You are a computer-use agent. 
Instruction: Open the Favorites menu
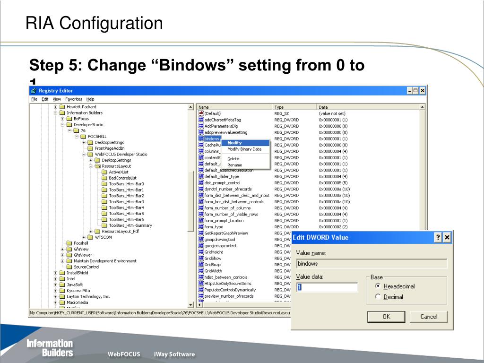pos(74,99)
